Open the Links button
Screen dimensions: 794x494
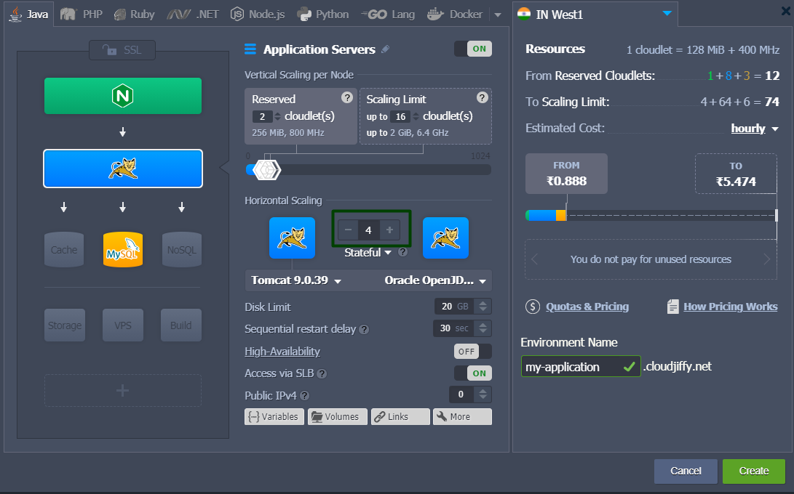(400, 417)
